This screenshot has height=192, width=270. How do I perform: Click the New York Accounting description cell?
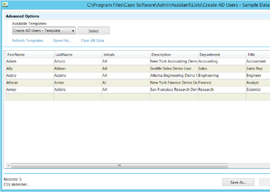[x=174, y=62]
